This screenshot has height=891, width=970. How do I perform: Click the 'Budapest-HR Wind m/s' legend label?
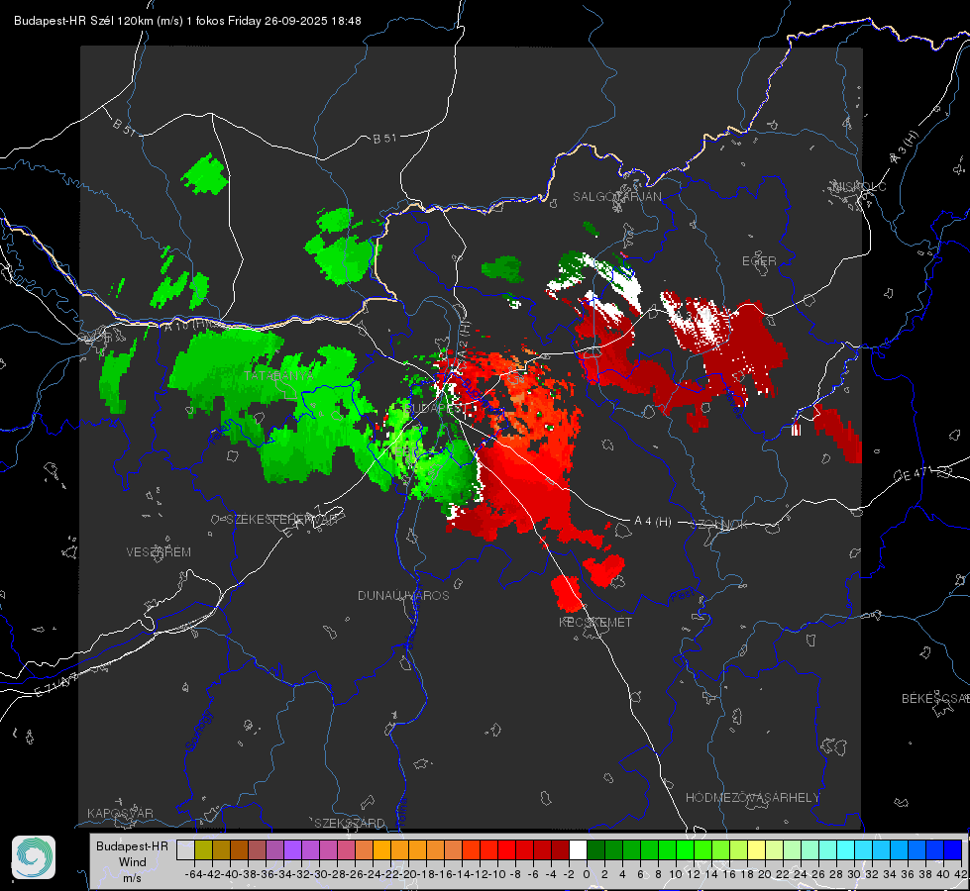pos(133,861)
